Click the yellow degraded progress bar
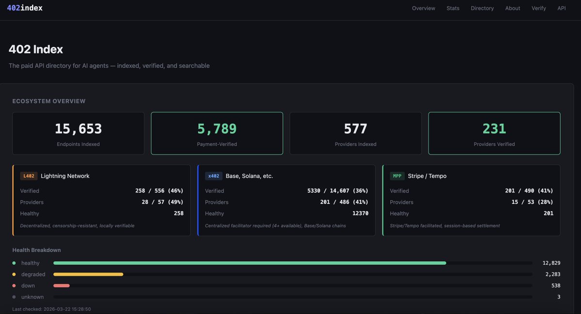581x314 pixels. click(88, 274)
